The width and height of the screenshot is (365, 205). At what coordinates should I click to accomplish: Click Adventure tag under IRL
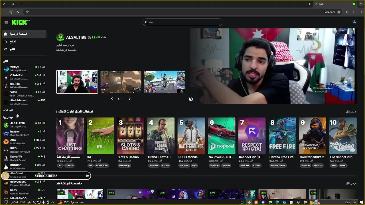102,165
